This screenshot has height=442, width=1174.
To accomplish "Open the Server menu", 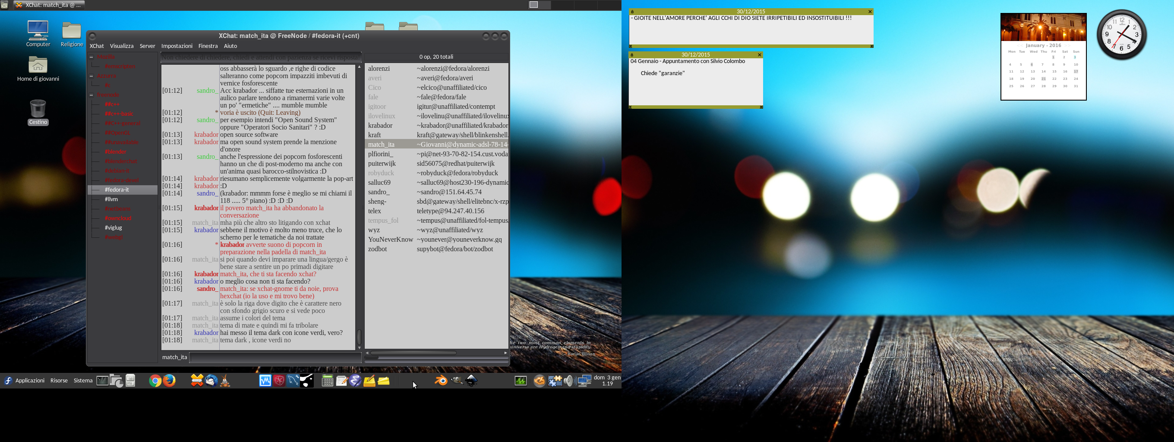I will (x=147, y=46).
